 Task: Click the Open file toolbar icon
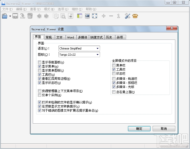coord(5,16)
